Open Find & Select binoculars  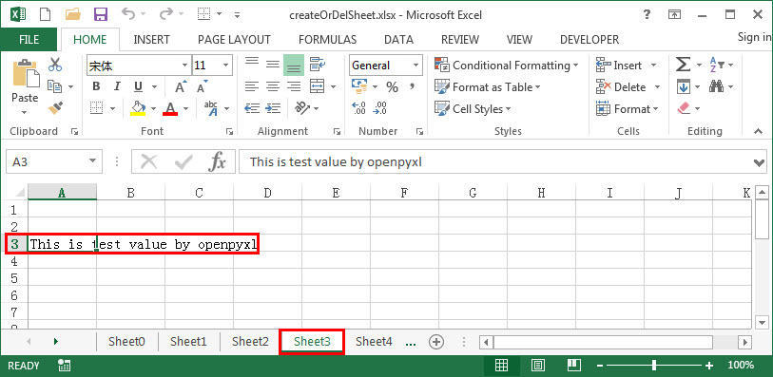(716, 86)
